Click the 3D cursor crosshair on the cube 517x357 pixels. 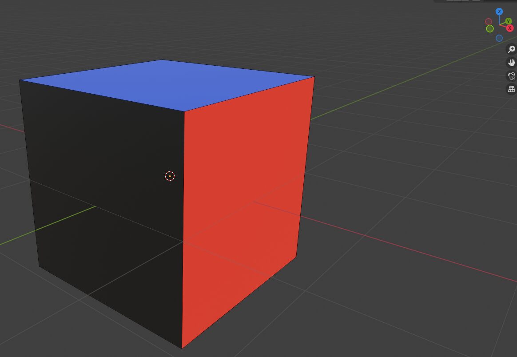tap(170, 176)
